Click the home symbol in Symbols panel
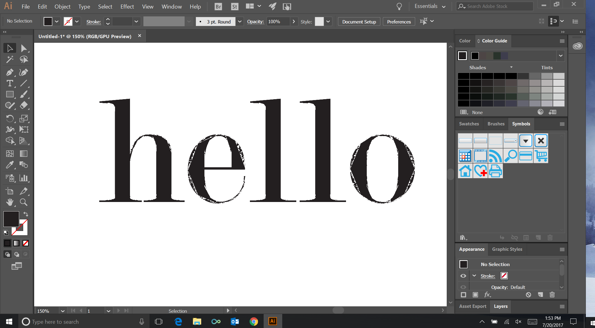The width and height of the screenshot is (595, 328). click(x=465, y=171)
